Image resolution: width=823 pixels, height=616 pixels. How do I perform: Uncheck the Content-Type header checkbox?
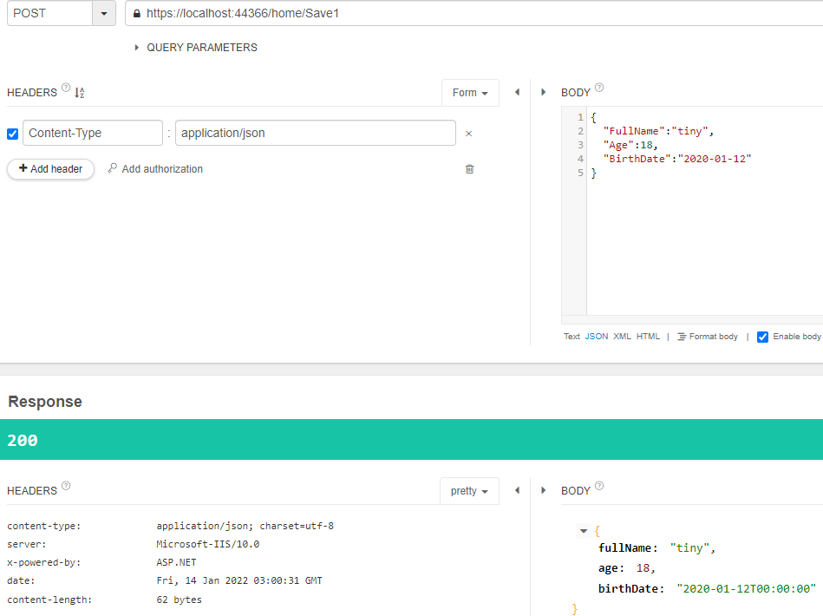(x=13, y=134)
